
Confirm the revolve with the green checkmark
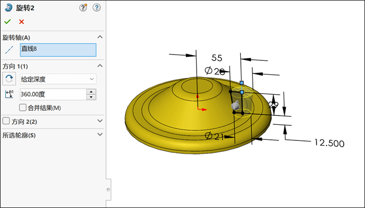coord(7,22)
